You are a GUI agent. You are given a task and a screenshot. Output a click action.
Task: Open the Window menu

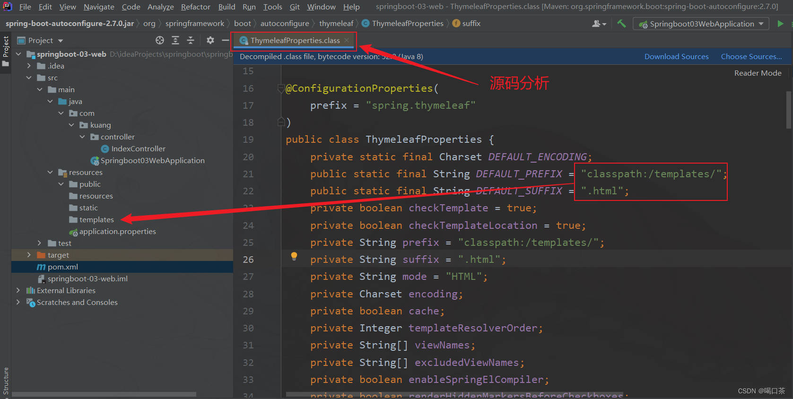(321, 7)
